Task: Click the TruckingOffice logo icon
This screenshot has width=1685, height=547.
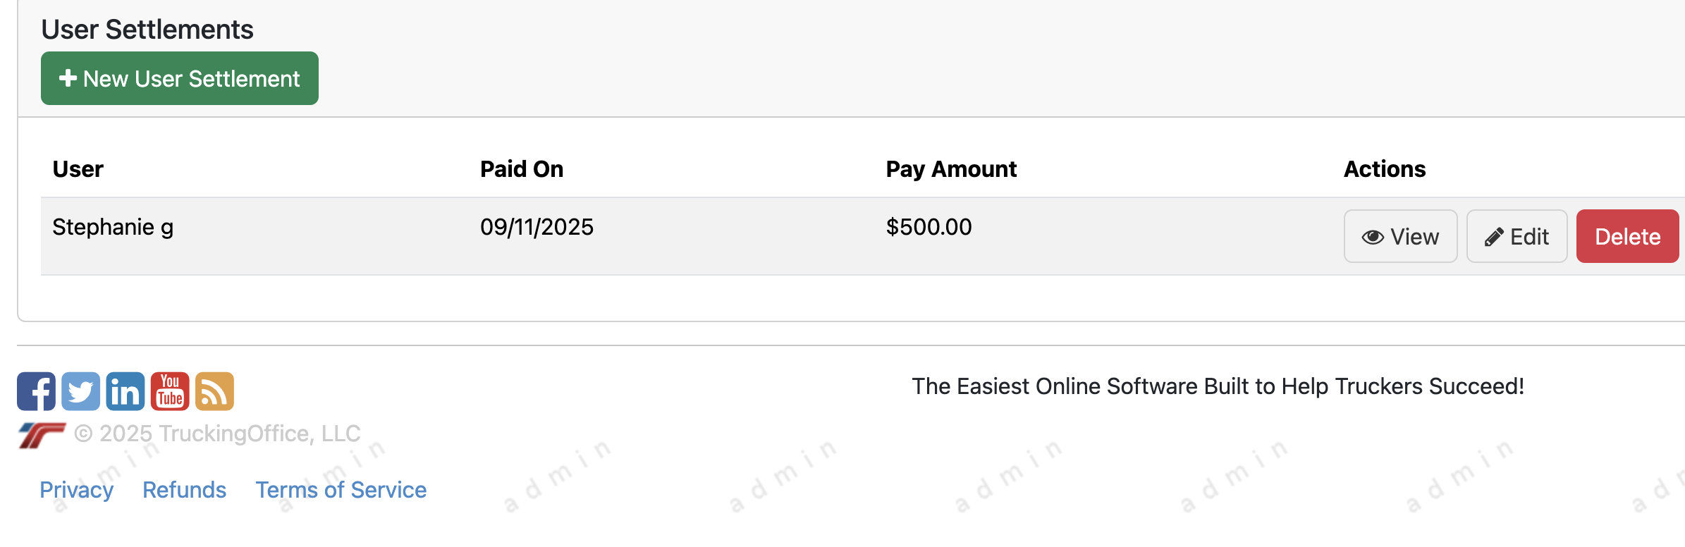Action: pyautogui.click(x=42, y=435)
